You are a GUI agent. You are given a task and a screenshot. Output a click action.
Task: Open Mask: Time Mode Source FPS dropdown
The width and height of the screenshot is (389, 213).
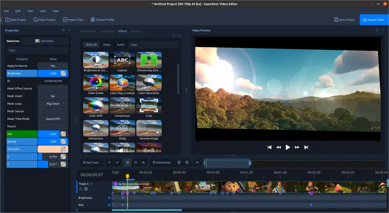[x=53, y=119]
